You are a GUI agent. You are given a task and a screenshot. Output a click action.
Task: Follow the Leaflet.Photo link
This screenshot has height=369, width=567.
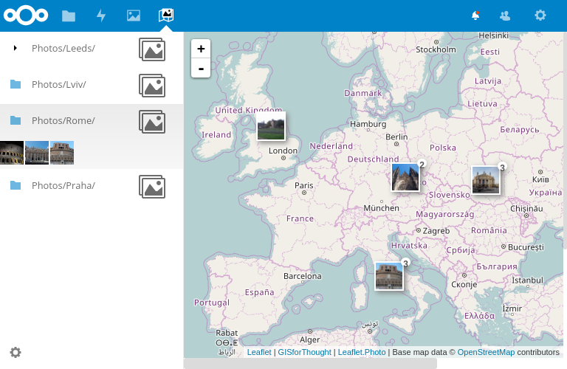(x=362, y=352)
